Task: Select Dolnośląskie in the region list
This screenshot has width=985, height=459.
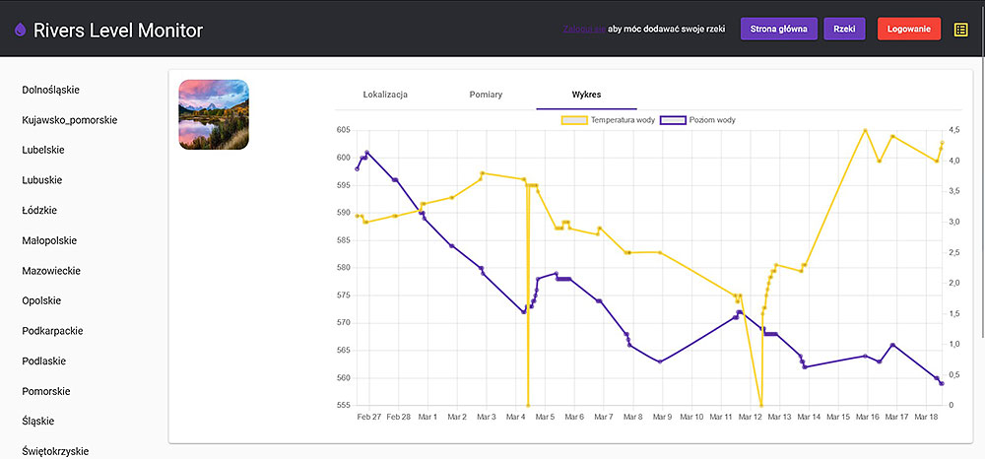Action: (x=50, y=90)
